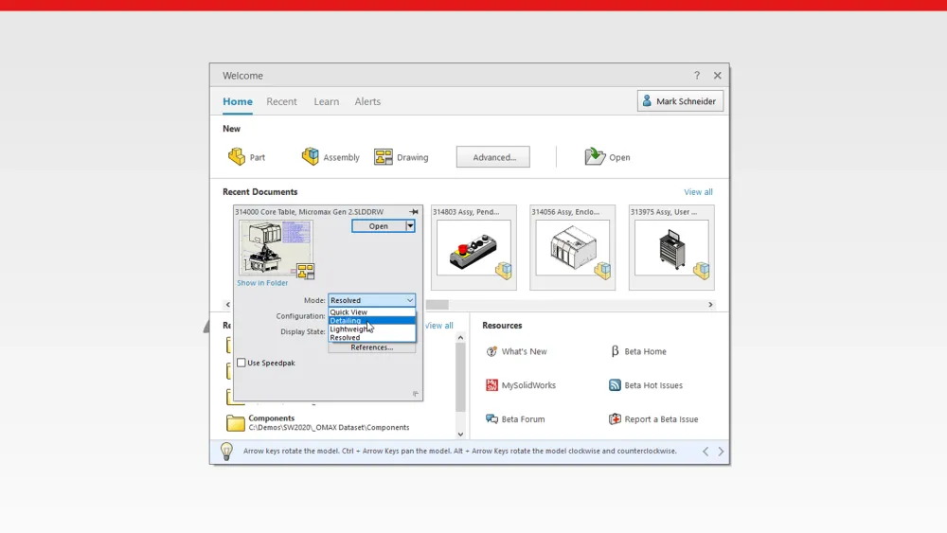
Task: Click the resize grip on document card
Action: click(x=416, y=394)
